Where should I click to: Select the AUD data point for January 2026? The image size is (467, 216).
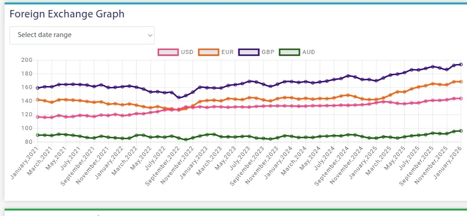click(461, 131)
